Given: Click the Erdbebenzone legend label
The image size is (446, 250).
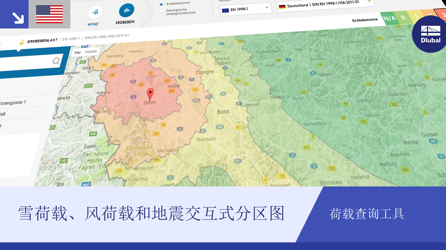Looking at the screenshot, I should point(365,20).
